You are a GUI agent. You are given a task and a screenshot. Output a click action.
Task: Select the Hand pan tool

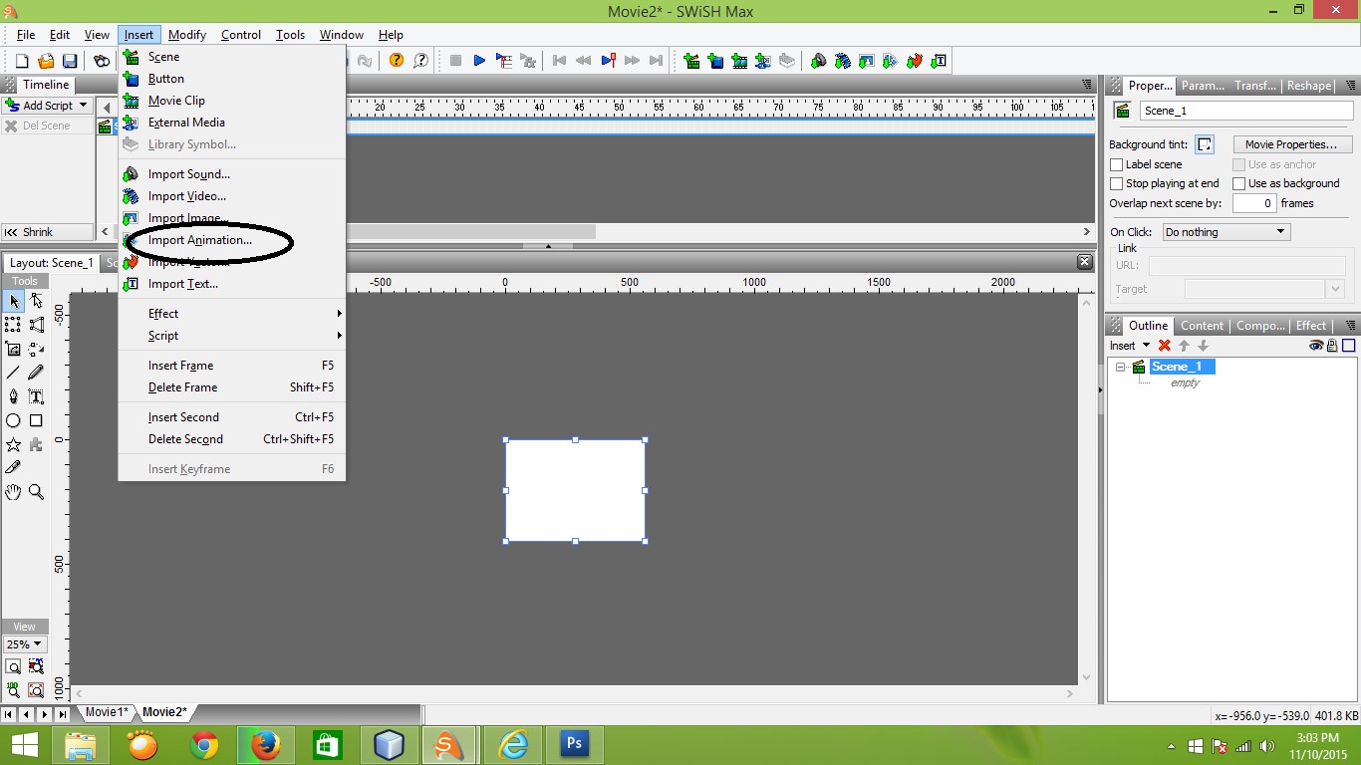click(14, 492)
